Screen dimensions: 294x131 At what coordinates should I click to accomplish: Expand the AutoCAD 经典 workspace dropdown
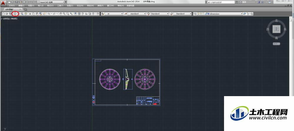point(64,2)
